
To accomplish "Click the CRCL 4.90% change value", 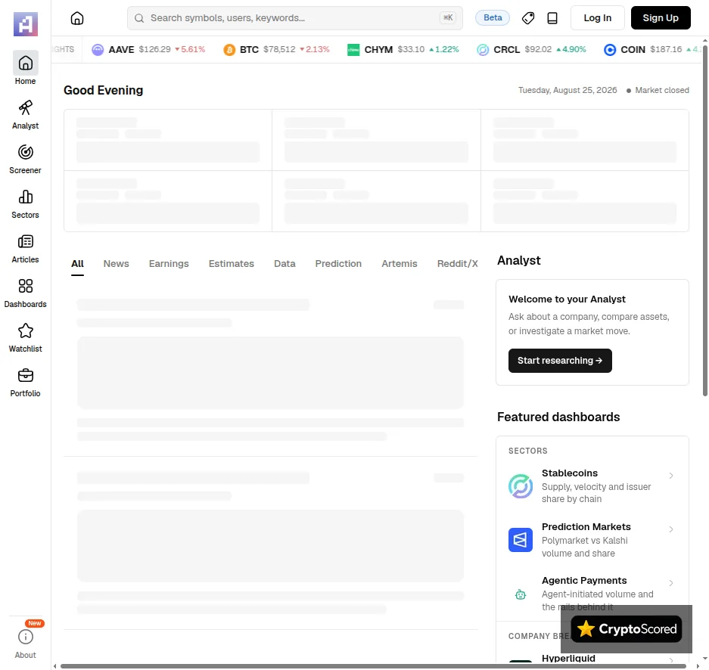I will point(571,49).
